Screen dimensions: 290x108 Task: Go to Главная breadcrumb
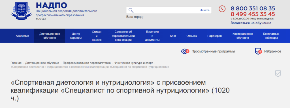tap(16, 63)
